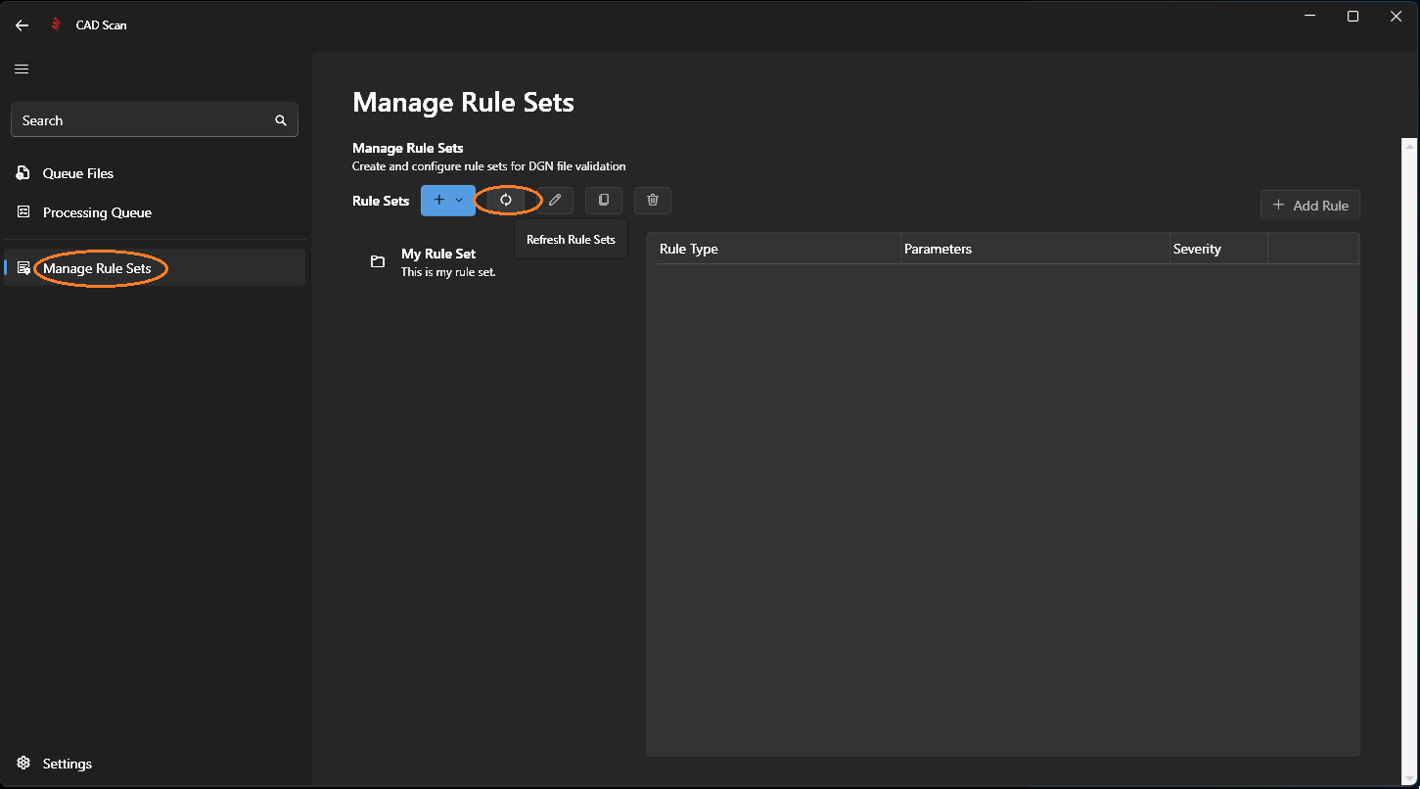The image size is (1420, 789).
Task: Select My Rule Set in the list
Action: tap(438, 261)
